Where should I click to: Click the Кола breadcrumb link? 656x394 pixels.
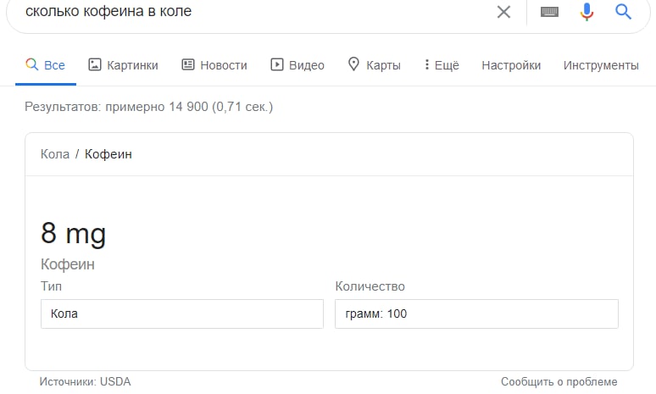pyautogui.click(x=55, y=154)
